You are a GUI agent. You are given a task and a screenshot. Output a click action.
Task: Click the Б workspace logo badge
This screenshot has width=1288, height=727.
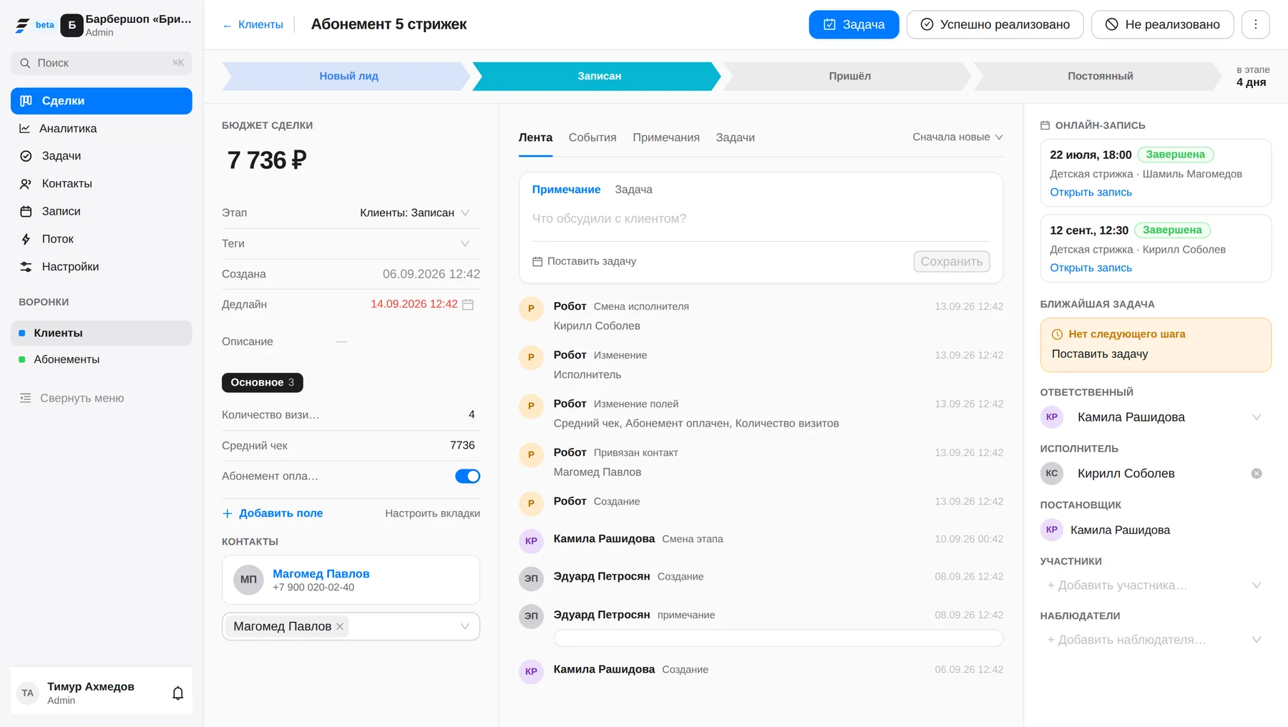pyautogui.click(x=72, y=25)
